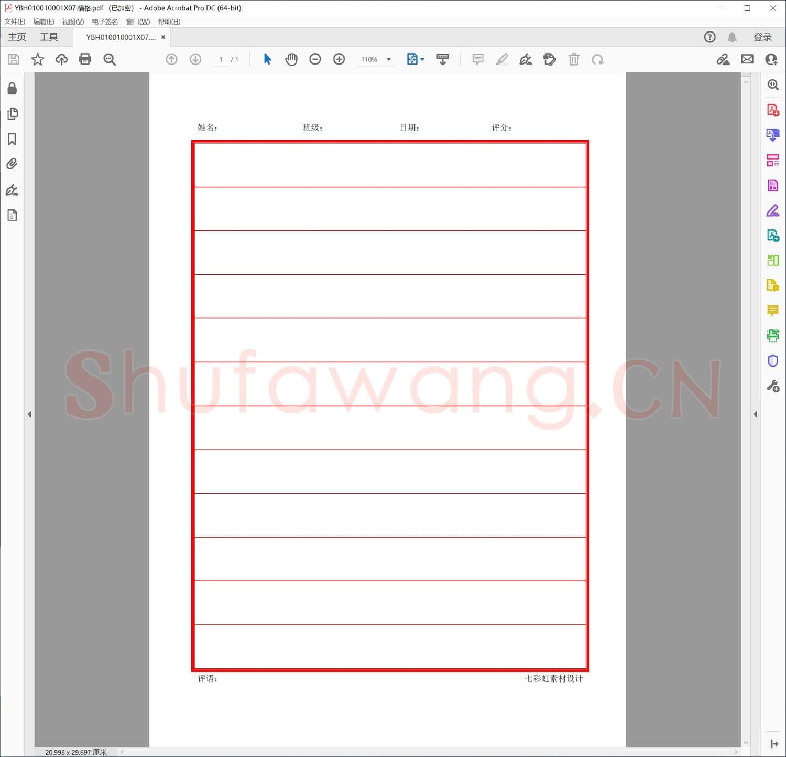Image resolution: width=786 pixels, height=757 pixels.
Task: Open signatures panel in left sidebar
Action: pyautogui.click(x=12, y=190)
